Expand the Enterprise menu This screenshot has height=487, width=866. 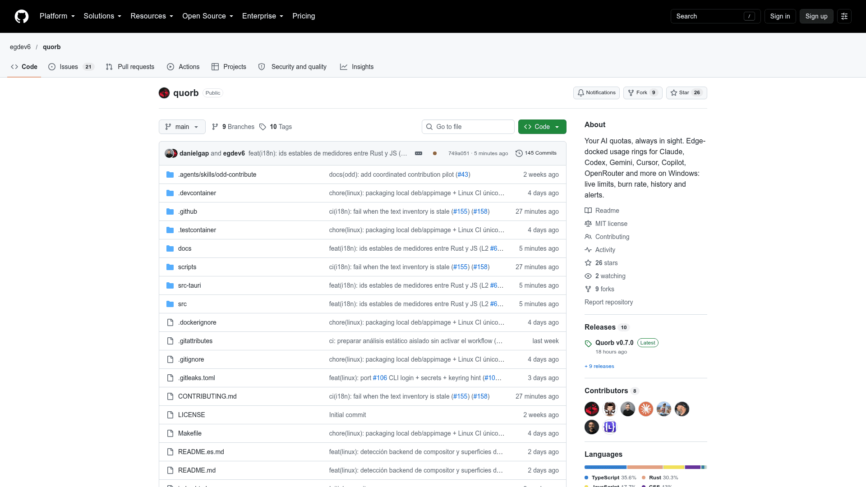[x=263, y=16]
